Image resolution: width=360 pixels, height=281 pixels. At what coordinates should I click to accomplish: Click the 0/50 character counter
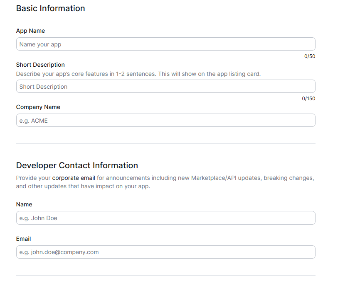click(x=309, y=56)
